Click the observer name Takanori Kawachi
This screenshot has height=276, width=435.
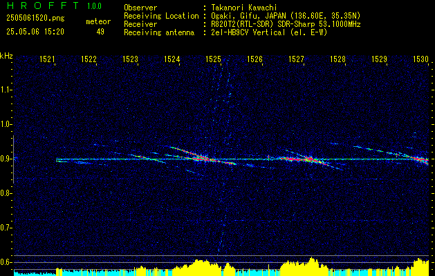coord(243,8)
